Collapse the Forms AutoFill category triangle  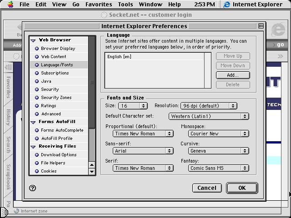tap(33, 122)
